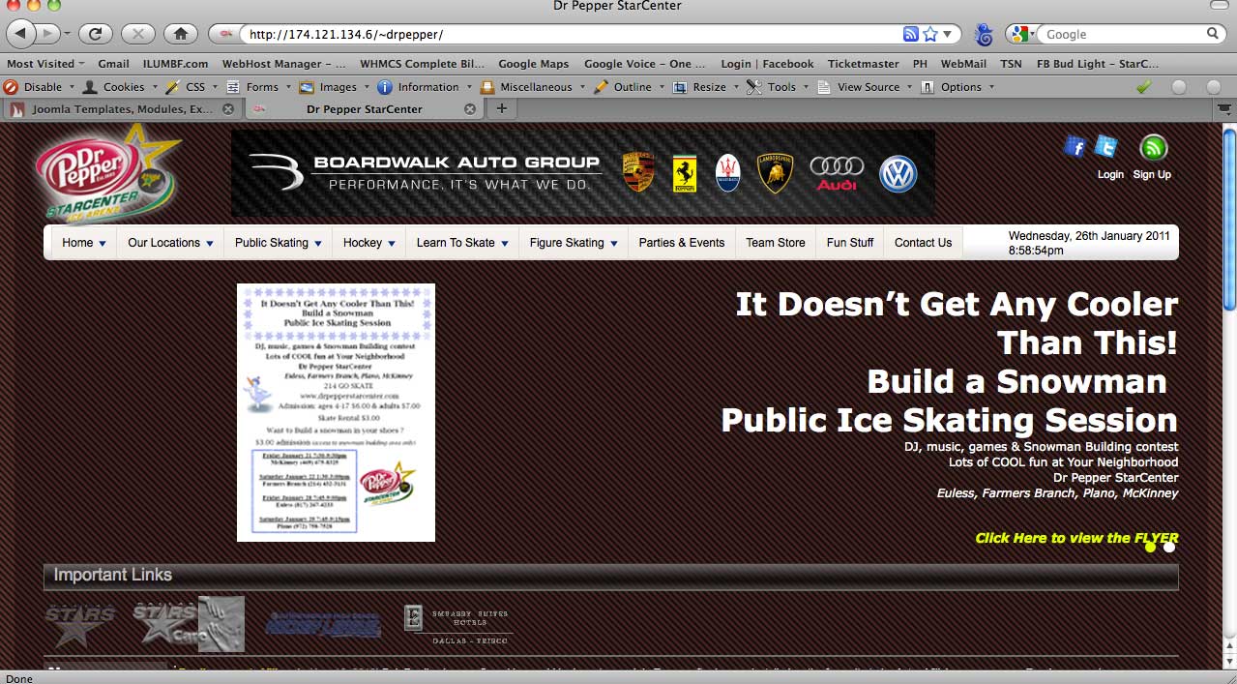The height and width of the screenshot is (684, 1237).
Task: Click the flyer link 'Click Here to view the FLYER'
Action: pyautogui.click(x=1076, y=538)
